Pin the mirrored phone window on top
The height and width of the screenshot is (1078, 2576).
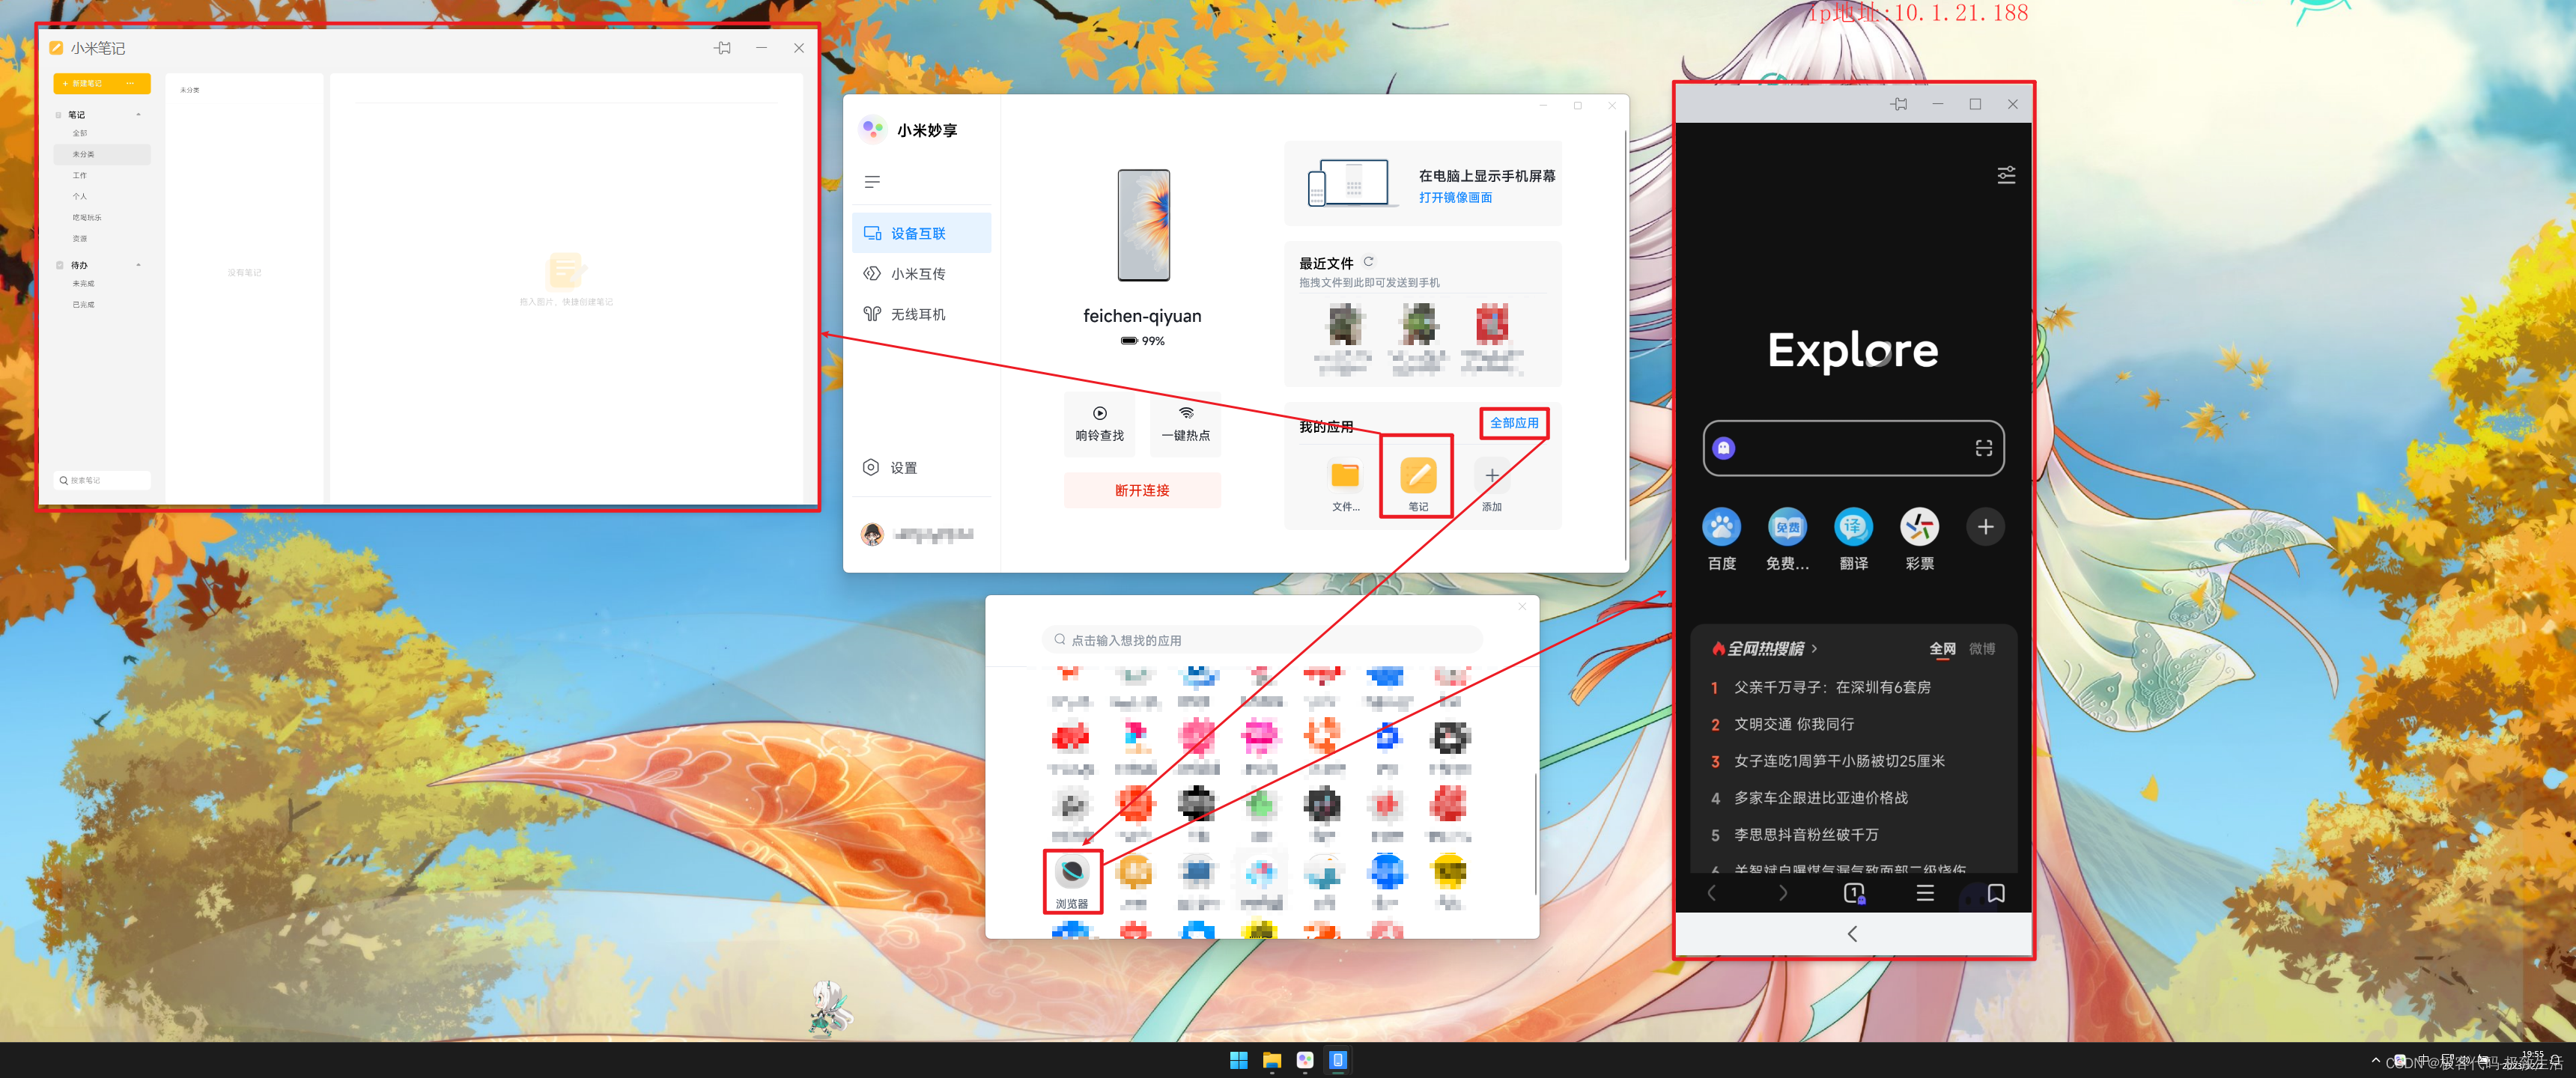tap(1899, 104)
